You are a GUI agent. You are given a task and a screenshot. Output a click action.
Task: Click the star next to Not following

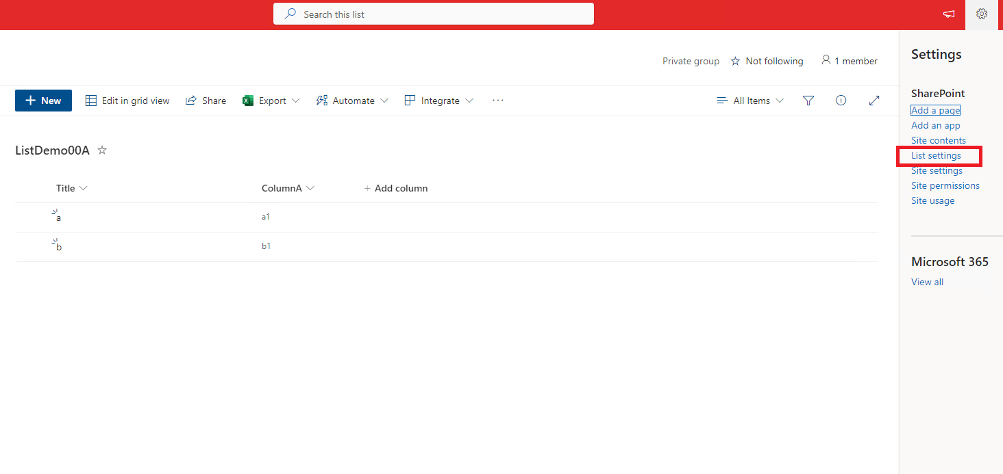pyautogui.click(x=735, y=61)
